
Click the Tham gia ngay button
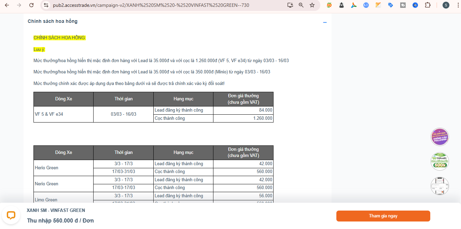coord(383,216)
